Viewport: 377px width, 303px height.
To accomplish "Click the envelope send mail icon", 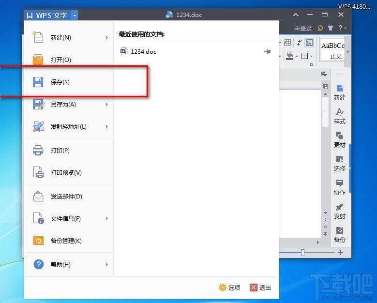I will [x=38, y=196].
